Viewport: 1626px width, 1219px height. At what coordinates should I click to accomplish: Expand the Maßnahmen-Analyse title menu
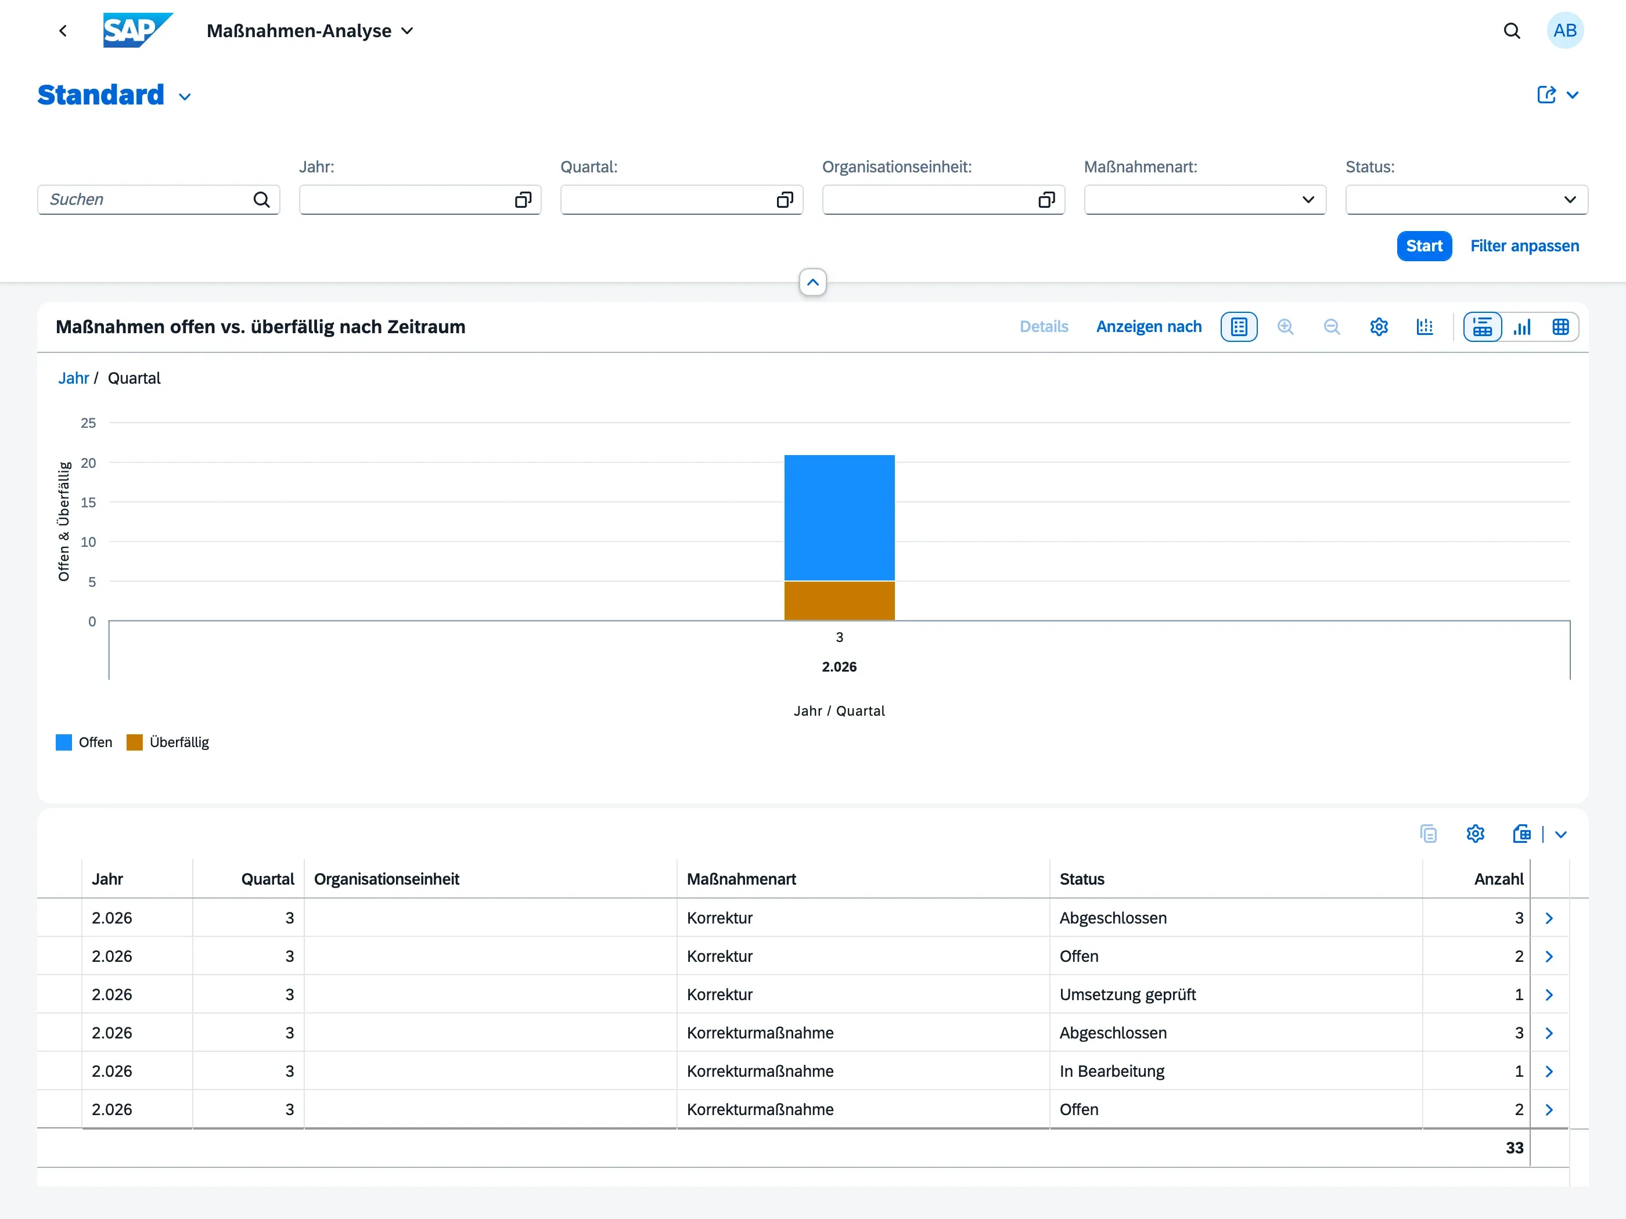click(407, 31)
